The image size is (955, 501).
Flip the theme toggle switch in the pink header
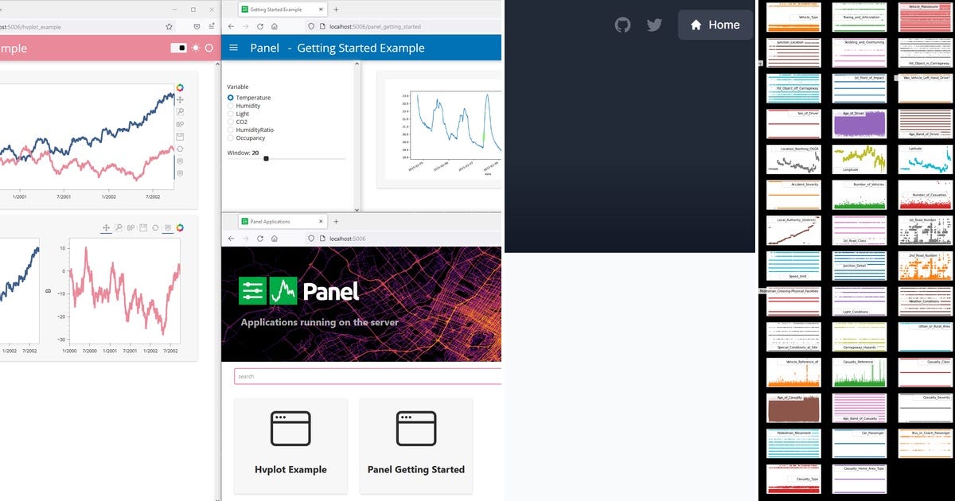pos(179,48)
